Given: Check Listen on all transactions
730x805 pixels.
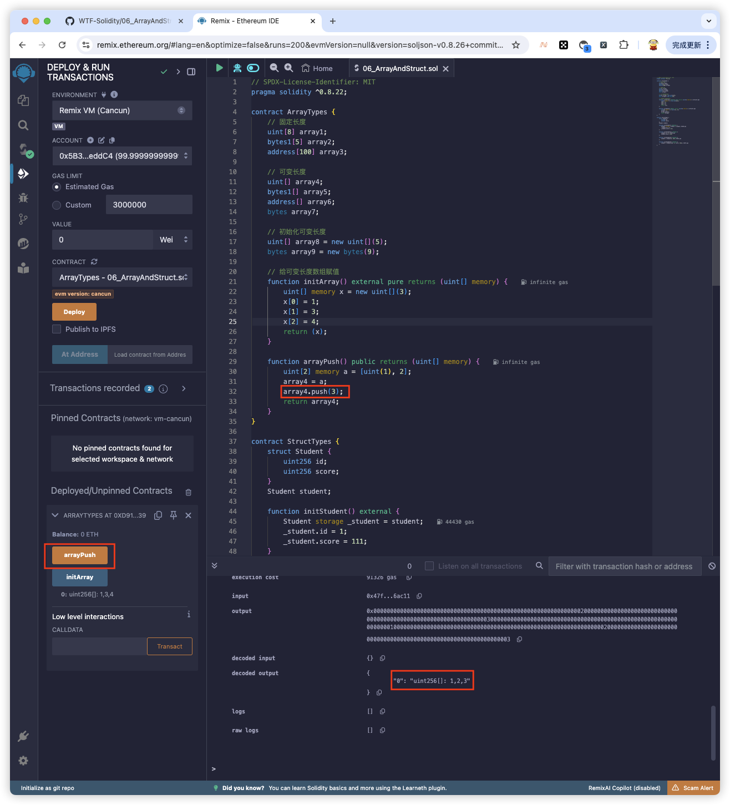Looking at the screenshot, I should [x=429, y=566].
